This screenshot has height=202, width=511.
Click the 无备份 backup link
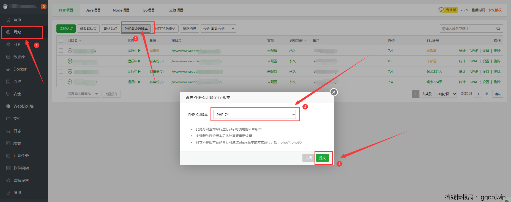[x=154, y=50]
